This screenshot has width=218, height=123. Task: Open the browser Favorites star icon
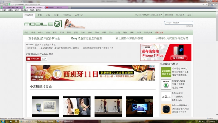point(213,4)
